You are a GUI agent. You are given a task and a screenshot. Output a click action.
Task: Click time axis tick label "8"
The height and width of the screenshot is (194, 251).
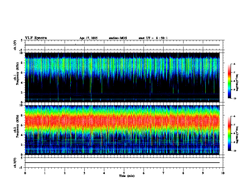(x=183, y=173)
